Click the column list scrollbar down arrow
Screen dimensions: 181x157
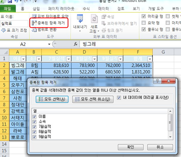[x=170, y=137]
